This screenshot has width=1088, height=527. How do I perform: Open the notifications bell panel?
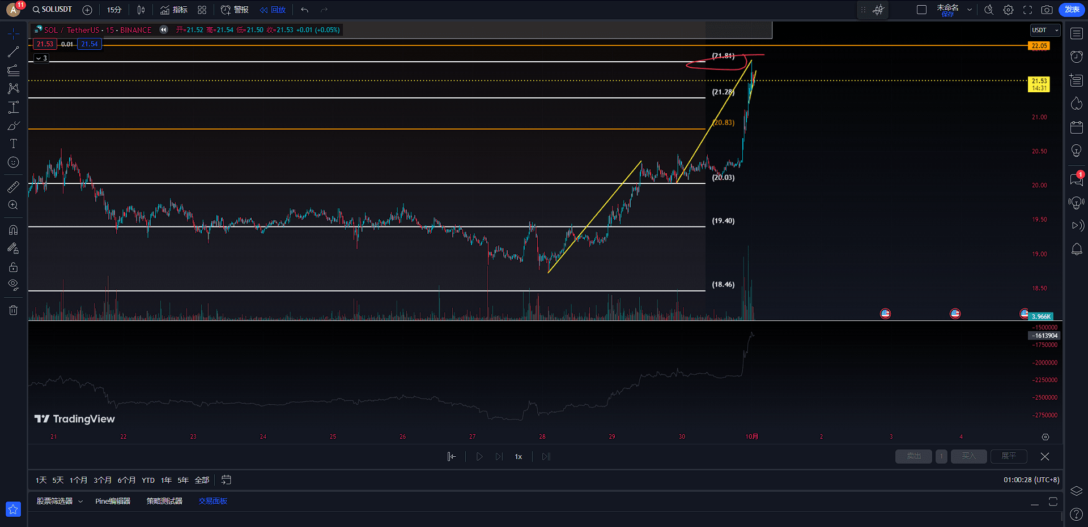point(1077,249)
